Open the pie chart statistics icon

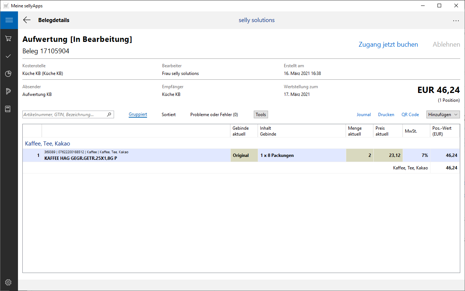pos(8,74)
